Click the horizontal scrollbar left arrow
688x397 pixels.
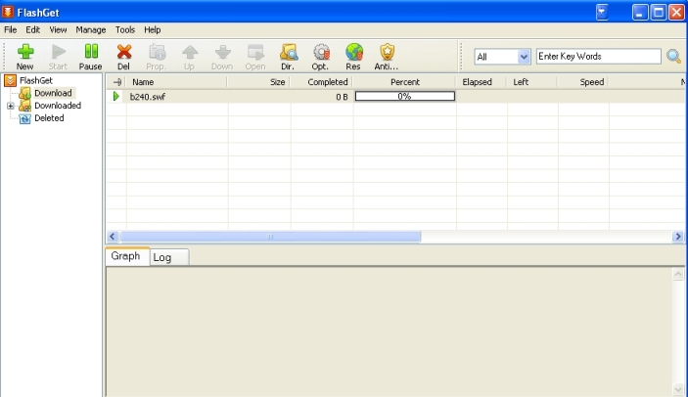(x=113, y=237)
